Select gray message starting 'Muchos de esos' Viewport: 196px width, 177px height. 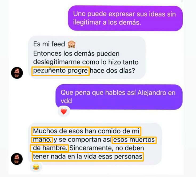(95, 144)
